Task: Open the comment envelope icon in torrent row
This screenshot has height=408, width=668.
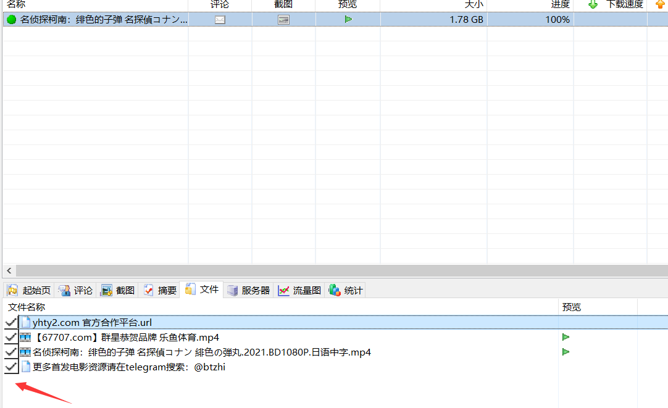Action: (x=220, y=20)
